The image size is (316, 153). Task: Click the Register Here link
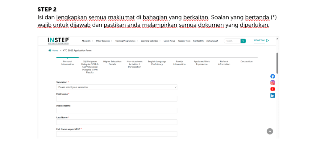pyautogui.click(x=184, y=41)
